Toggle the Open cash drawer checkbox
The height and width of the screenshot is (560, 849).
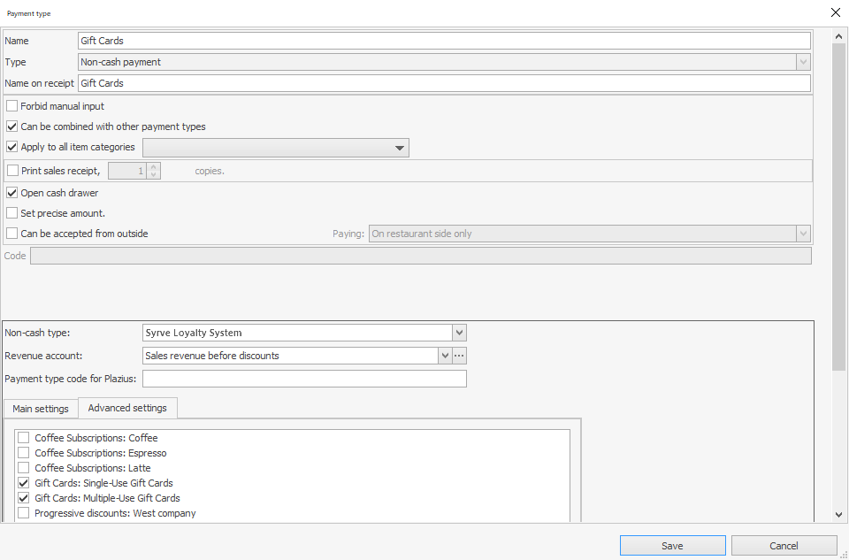[12, 193]
